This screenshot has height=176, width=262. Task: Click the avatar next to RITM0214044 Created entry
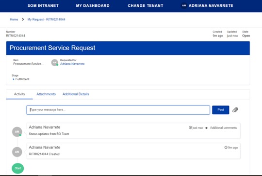(17, 152)
